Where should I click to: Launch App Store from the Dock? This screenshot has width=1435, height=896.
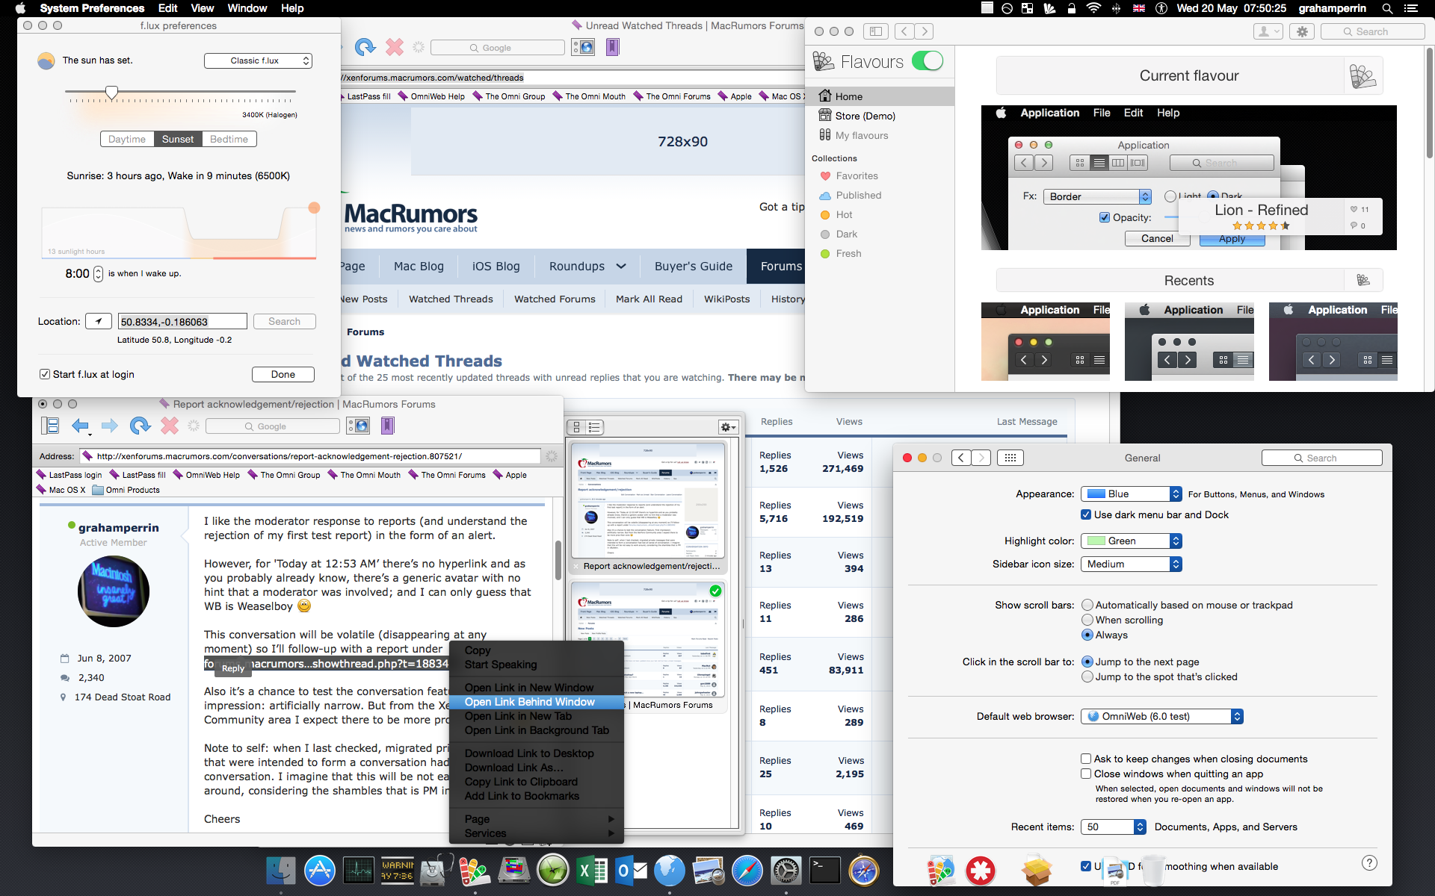(x=320, y=871)
